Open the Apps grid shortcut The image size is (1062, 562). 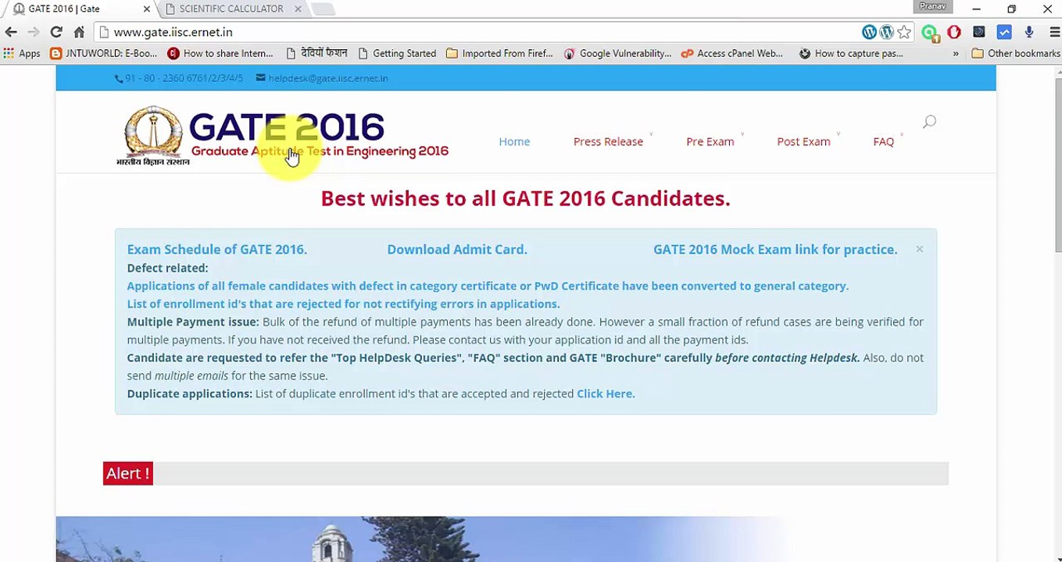[22, 53]
